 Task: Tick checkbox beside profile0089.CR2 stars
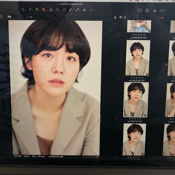coord(119,35)
